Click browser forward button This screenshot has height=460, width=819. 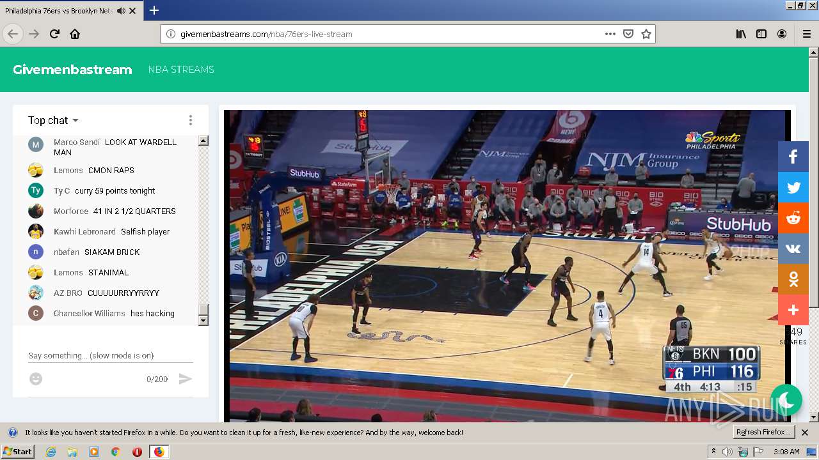(34, 34)
